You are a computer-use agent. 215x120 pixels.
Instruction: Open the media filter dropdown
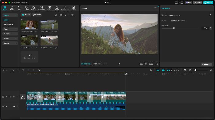point(73,15)
